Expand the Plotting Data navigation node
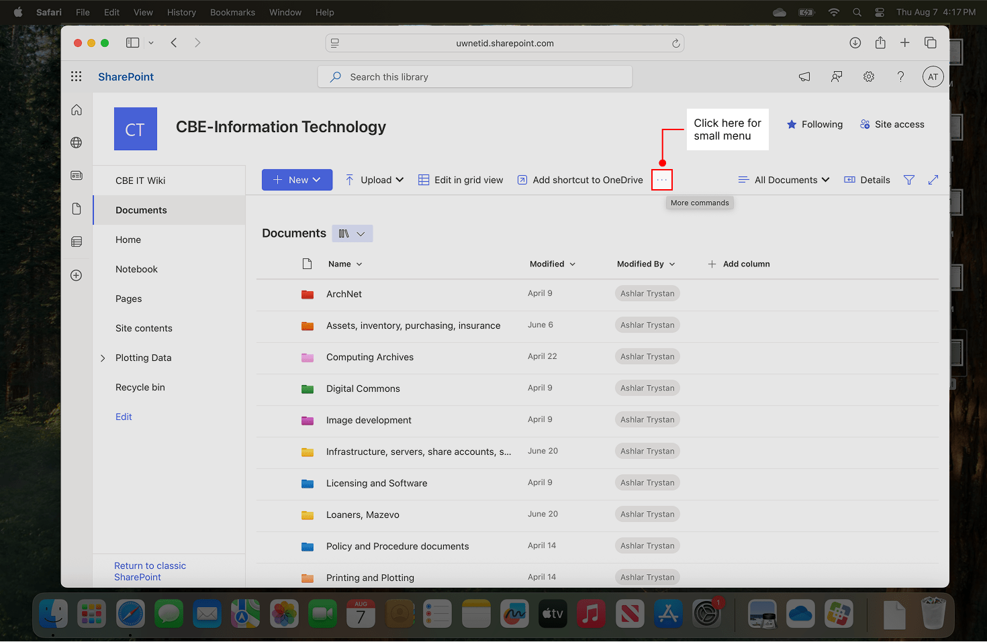 pos(103,358)
